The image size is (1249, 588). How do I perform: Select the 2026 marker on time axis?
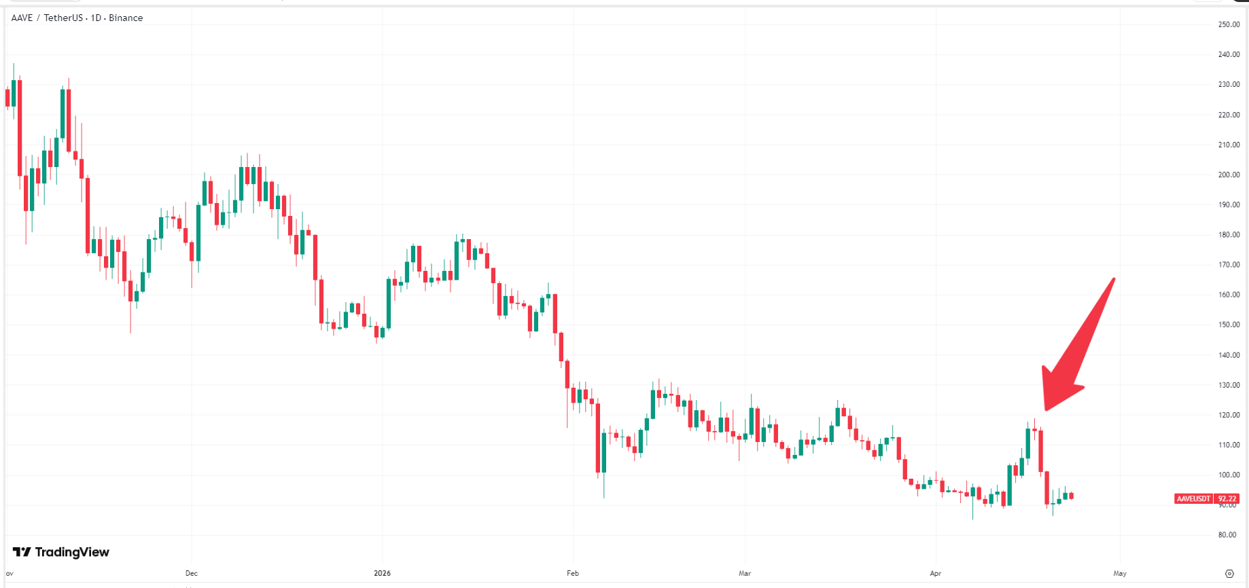(x=383, y=573)
